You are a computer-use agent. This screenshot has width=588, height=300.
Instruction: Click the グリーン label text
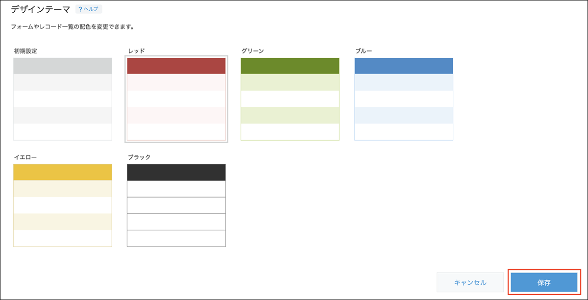(253, 51)
